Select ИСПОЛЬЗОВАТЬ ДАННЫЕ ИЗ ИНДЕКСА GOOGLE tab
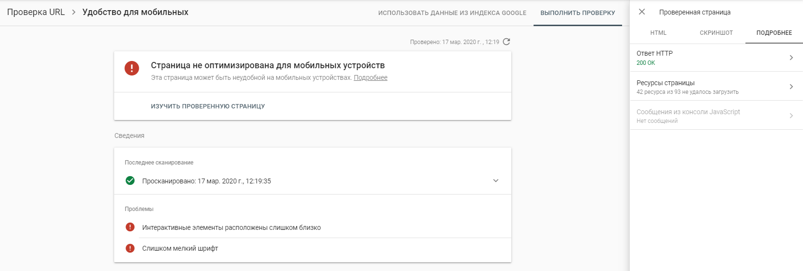 452,13
